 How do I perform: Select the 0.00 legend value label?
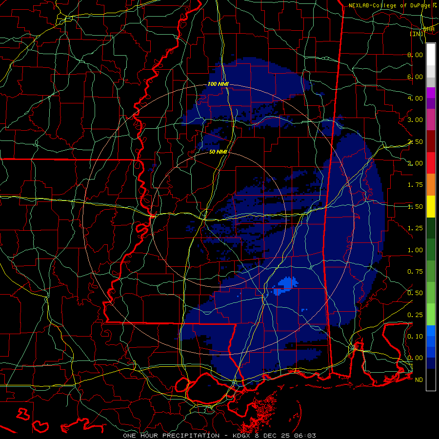415,358
